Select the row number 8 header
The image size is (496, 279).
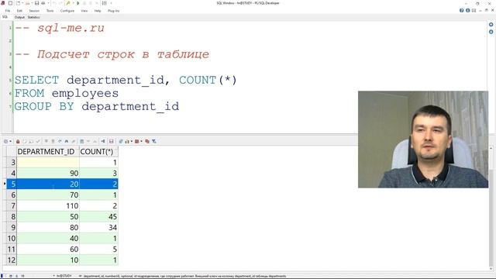pyautogui.click(x=12, y=217)
